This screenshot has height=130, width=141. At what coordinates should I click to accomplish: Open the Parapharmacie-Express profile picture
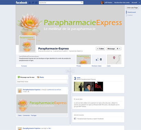[27, 44]
